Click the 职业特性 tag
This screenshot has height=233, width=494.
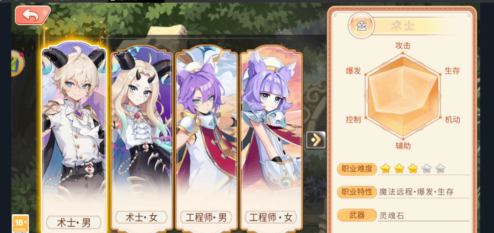pos(357,192)
